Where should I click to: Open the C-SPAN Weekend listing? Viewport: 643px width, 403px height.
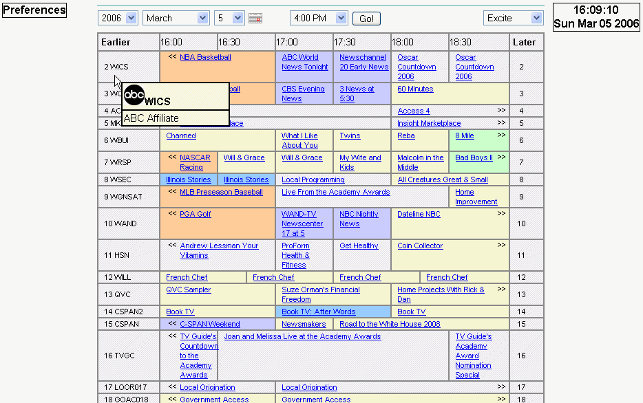(x=209, y=324)
